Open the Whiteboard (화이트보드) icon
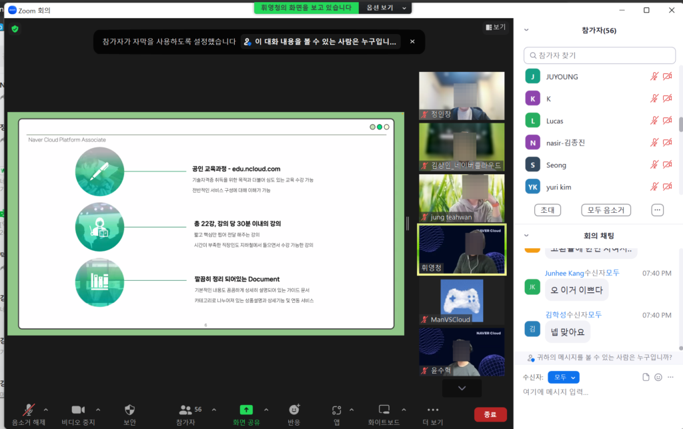The height and width of the screenshot is (429, 683). click(384, 410)
